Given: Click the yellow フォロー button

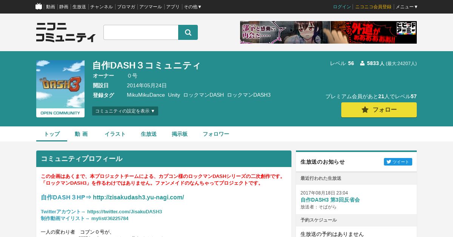Looking at the screenshot, I should point(379,110).
